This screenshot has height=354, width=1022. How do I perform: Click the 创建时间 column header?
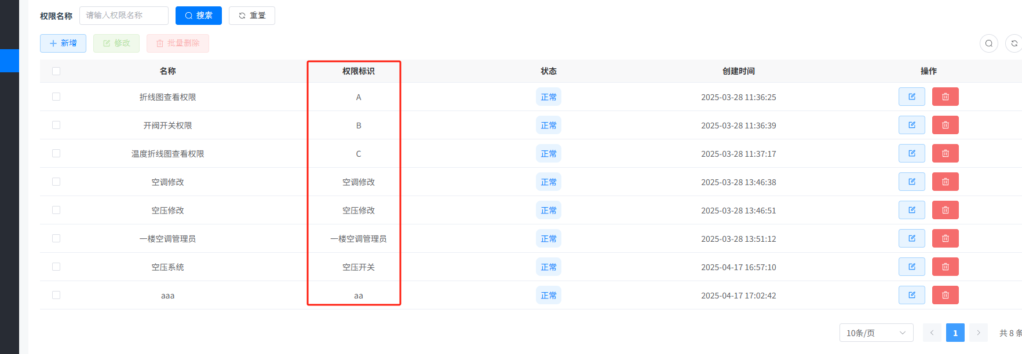[739, 71]
